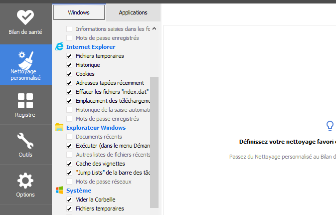Uncheck Adresses tapées récemment
The width and height of the screenshot is (336, 215).
(69, 83)
